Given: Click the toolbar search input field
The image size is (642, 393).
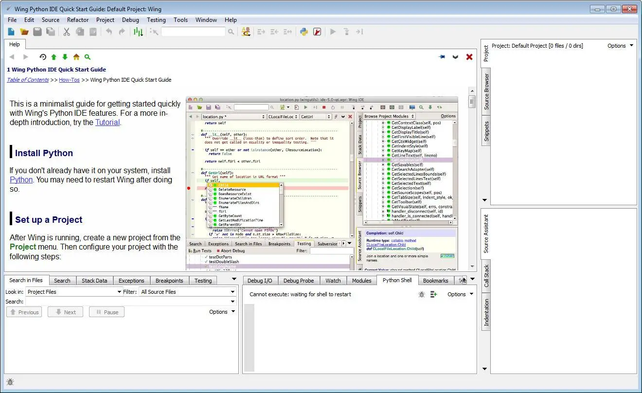Looking at the screenshot, I should [x=193, y=32].
